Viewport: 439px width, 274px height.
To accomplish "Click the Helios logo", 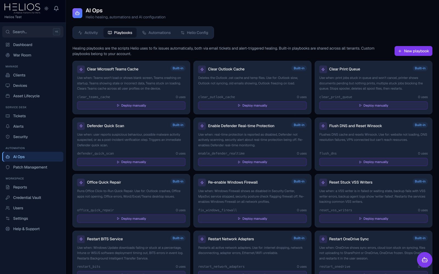I will (x=22, y=8).
